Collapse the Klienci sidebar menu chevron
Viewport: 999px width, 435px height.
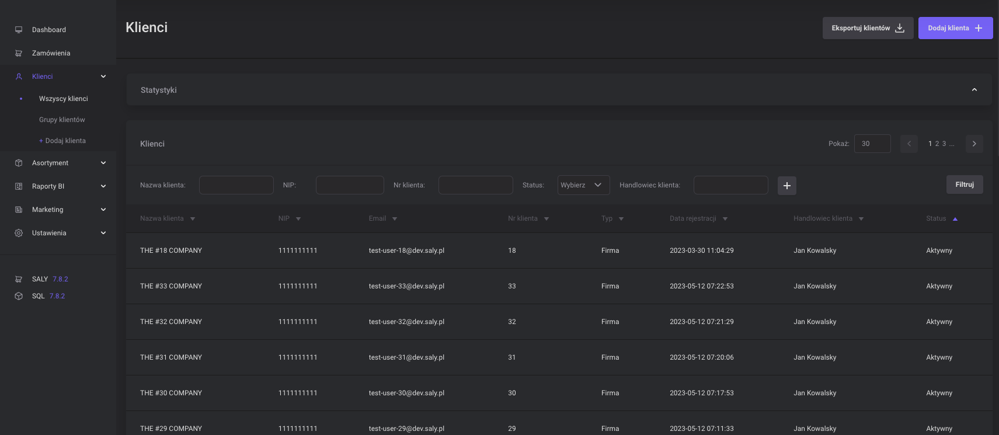click(103, 76)
